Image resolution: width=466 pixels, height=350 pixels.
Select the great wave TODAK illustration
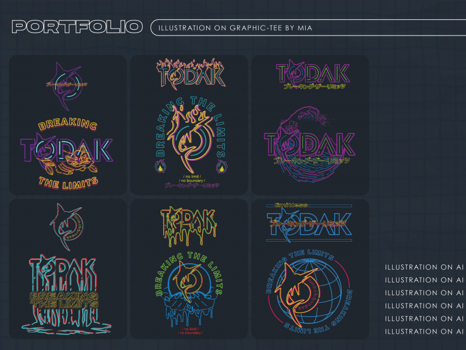pyautogui.click(x=309, y=144)
